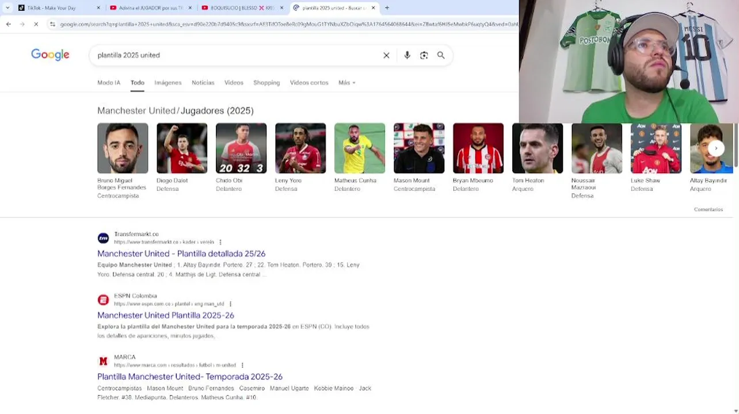Open ESPN result options three-dot menu
The width and height of the screenshot is (739, 414).
(230, 304)
